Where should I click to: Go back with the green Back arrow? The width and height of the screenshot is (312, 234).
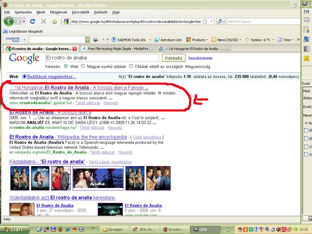click(9, 21)
